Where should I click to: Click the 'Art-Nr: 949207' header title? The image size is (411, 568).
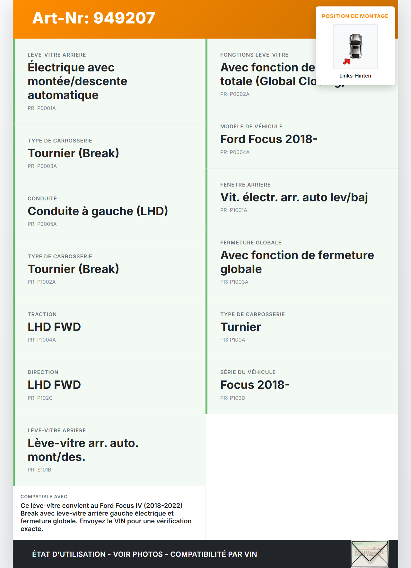94,18
